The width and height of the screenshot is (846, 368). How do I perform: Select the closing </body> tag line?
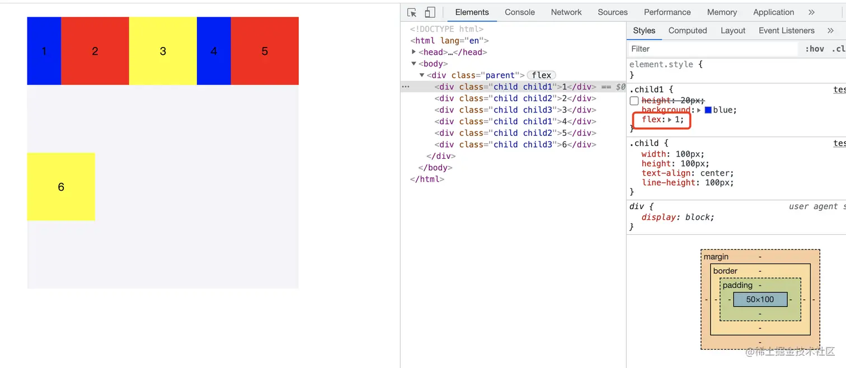[x=435, y=168]
